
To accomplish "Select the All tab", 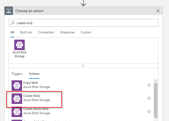I will click(x=12, y=32).
